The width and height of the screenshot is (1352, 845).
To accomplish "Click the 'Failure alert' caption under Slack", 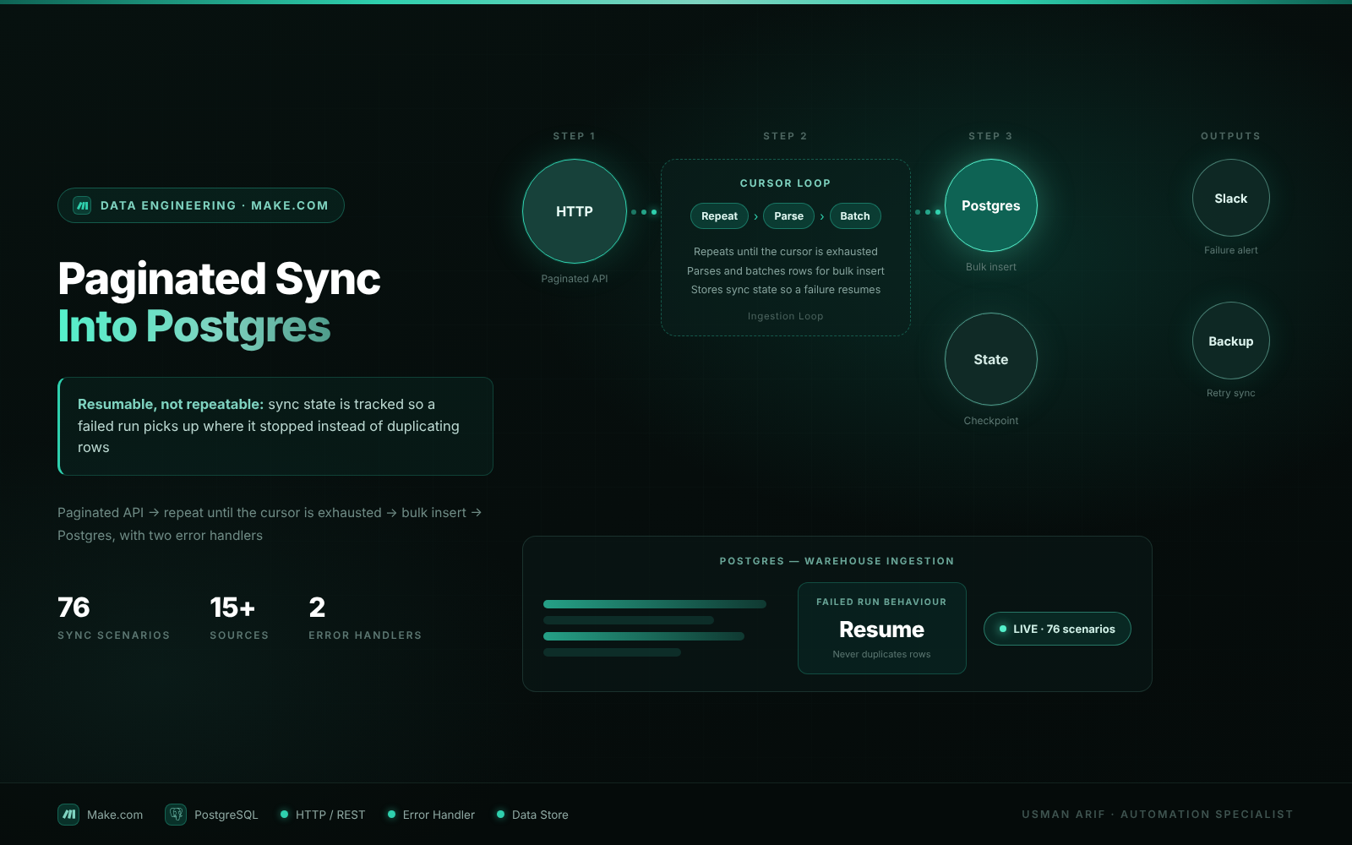I will coord(1231,250).
